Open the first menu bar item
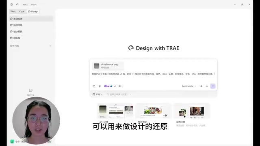This screenshot has height=146, width=260. pyautogui.click(x=25, y=4)
